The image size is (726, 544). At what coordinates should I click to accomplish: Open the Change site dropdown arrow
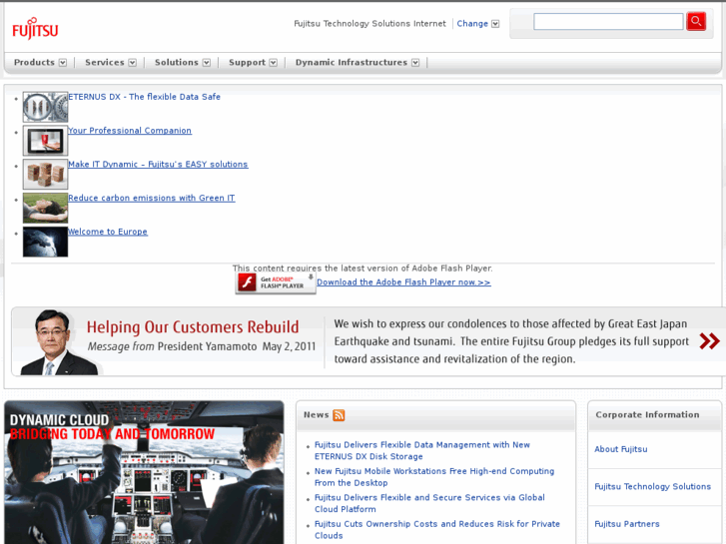pyautogui.click(x=495, y=24)
